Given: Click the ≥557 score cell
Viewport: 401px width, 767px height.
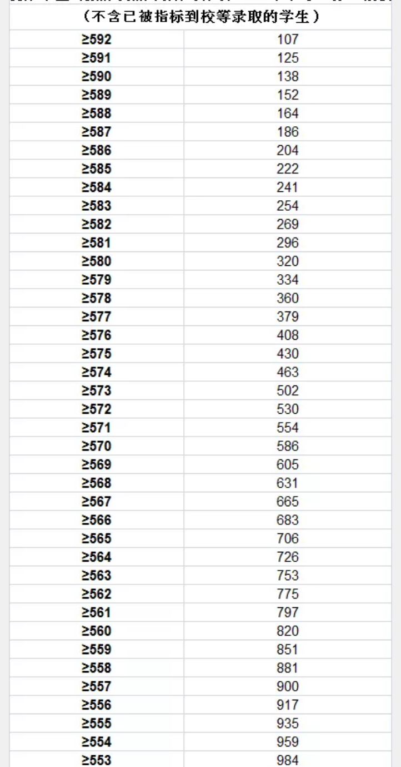Looking at the screenshot, I should point(97,686).
